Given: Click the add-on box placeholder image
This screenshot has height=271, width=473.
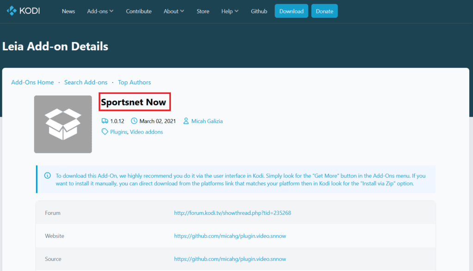Looking at the screenshot, I should click(63, 124).
